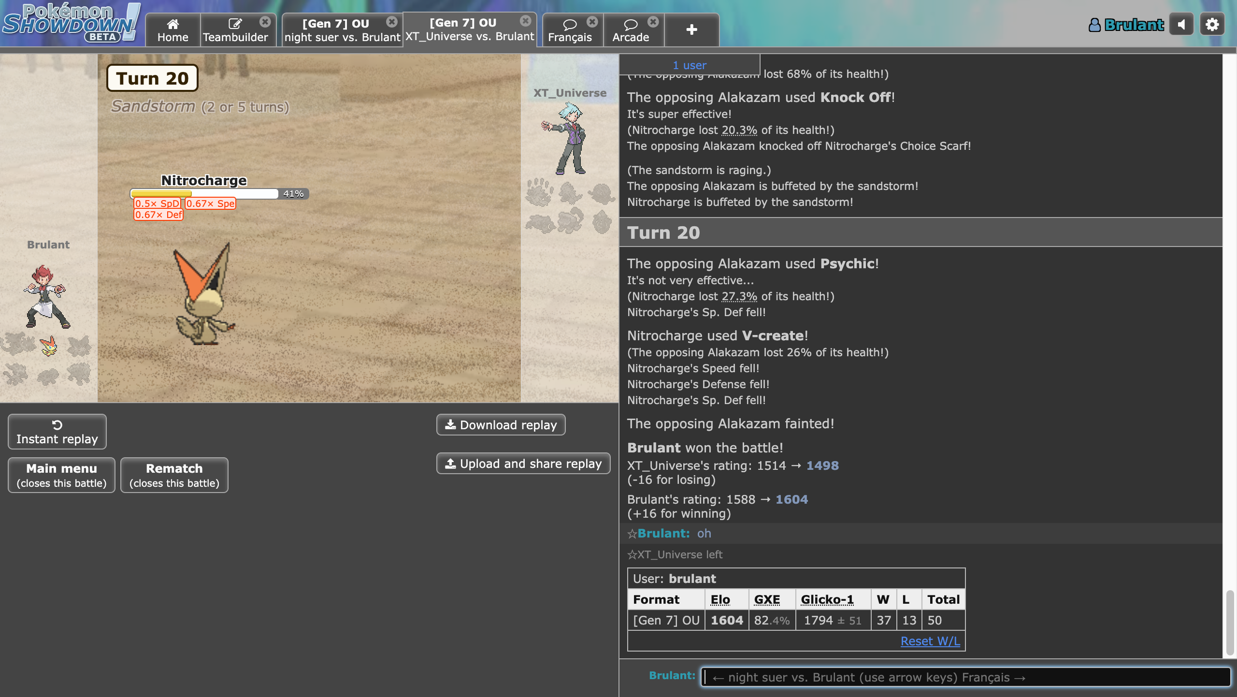Click the ☆Brulant name in chat
Screen dimensions: 1237x697
[658, 533]
